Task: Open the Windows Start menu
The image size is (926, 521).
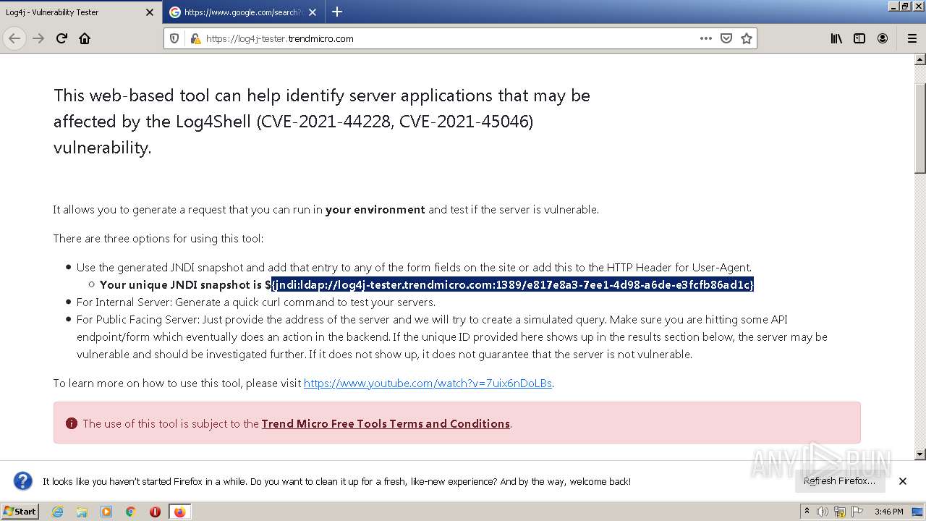Action: point(20,512)
